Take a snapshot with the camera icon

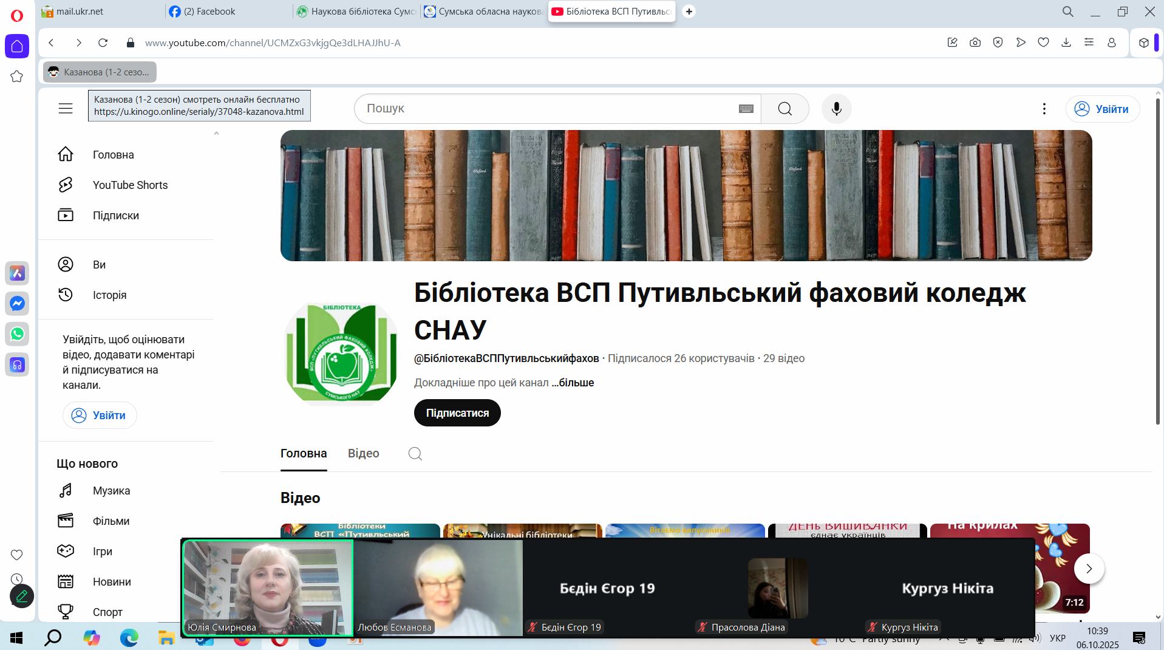(x=975, y=43)
